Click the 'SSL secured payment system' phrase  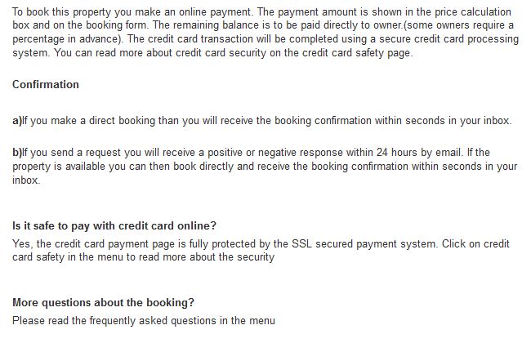[364, 244]
